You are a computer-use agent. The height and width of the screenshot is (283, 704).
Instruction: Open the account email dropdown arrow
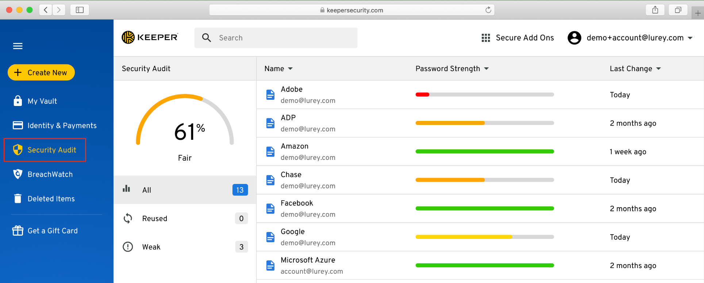coord(690,38)
